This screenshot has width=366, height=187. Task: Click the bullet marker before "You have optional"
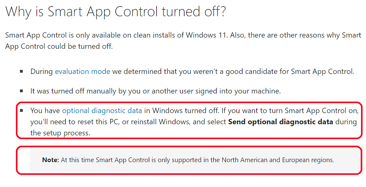[x=21, y=110]
